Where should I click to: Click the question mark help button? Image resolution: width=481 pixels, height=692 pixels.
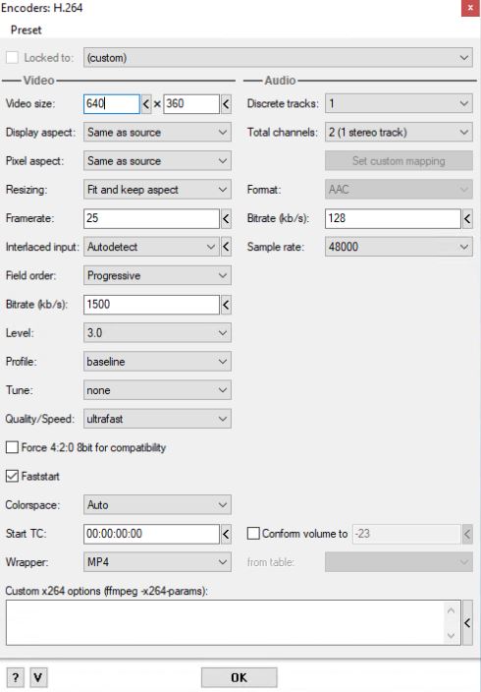click(x=16, y=677)
